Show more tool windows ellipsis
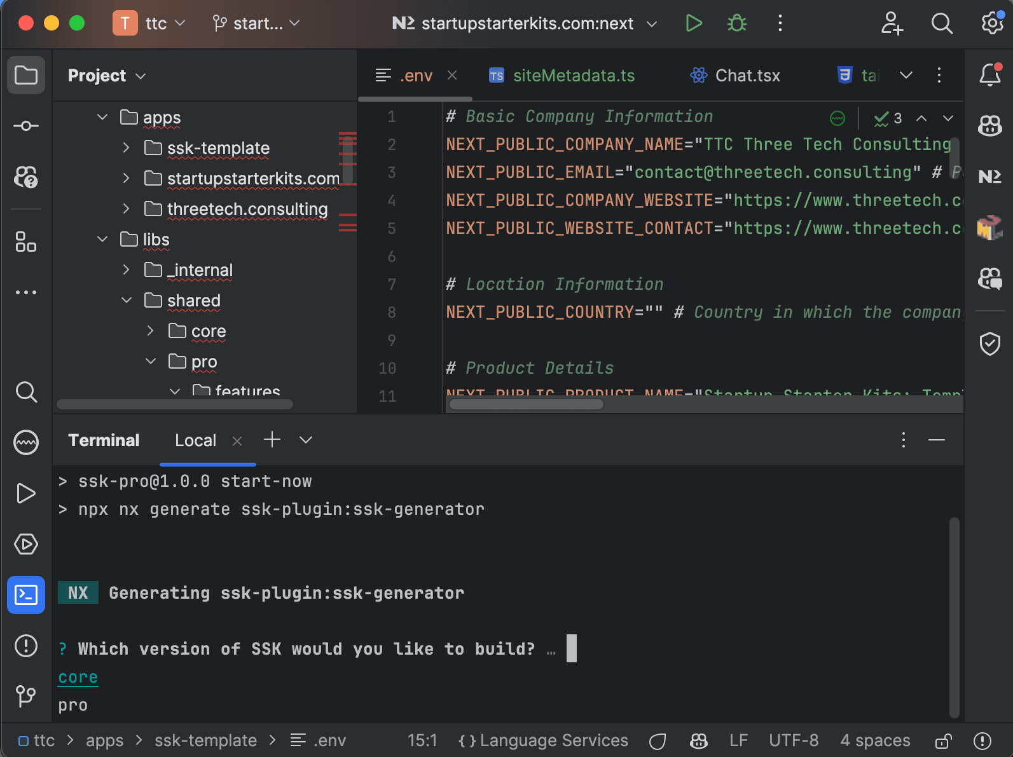Screen dimensions: 1013x757 (x=26, y=292)
